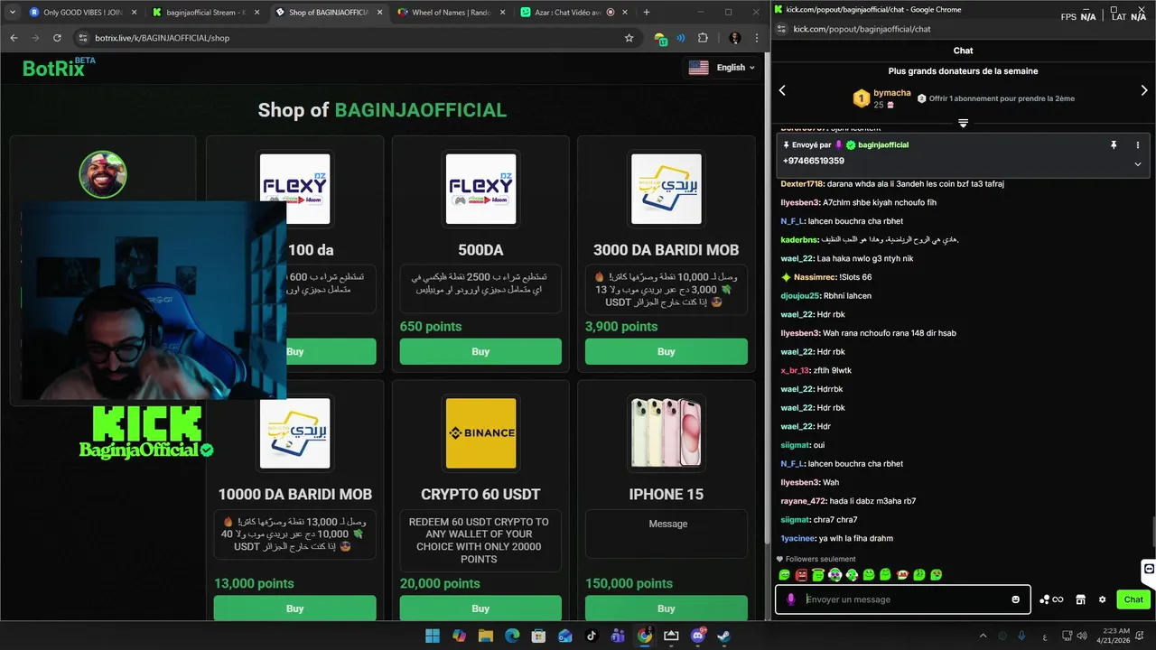Open Microsoft Edge from taskbar
Image resolution: width=1156 pixels, height=650 pixels.
512,636
